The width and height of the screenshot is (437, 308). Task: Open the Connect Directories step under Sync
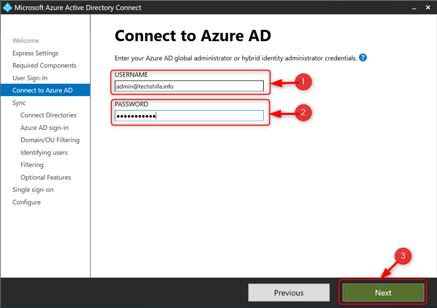click(48, 115)
